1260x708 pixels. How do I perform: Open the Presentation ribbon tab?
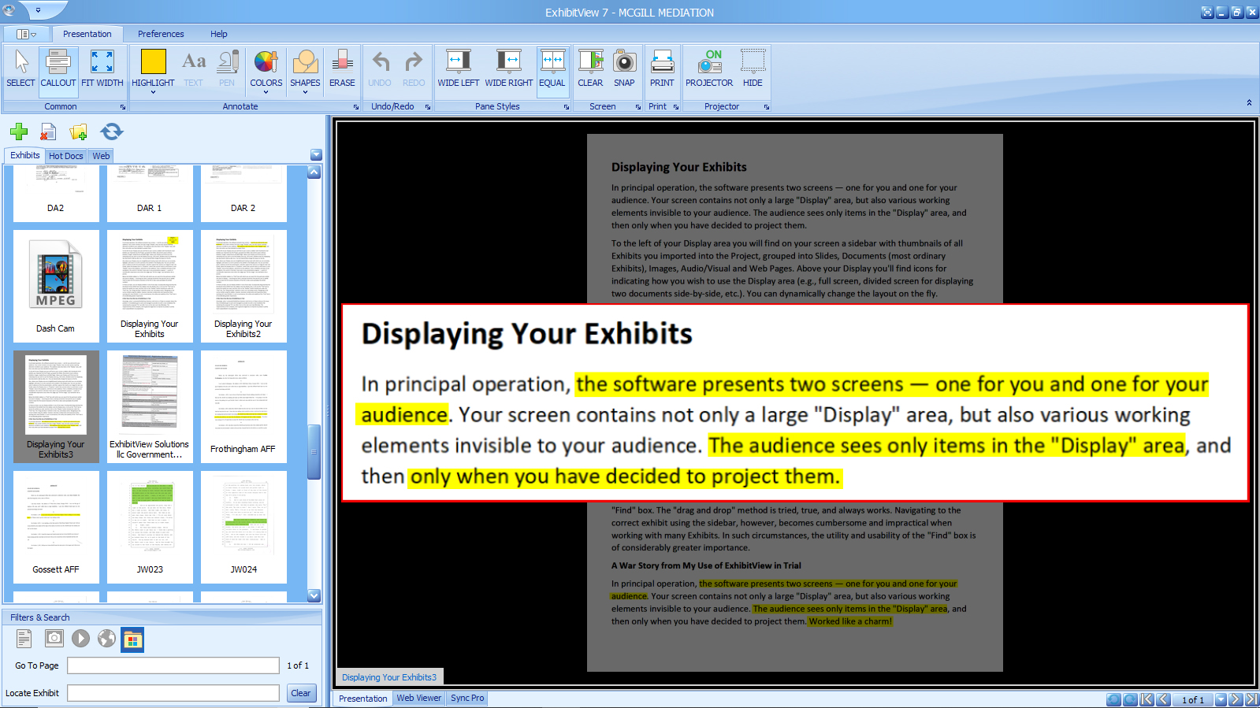(87, 34)
